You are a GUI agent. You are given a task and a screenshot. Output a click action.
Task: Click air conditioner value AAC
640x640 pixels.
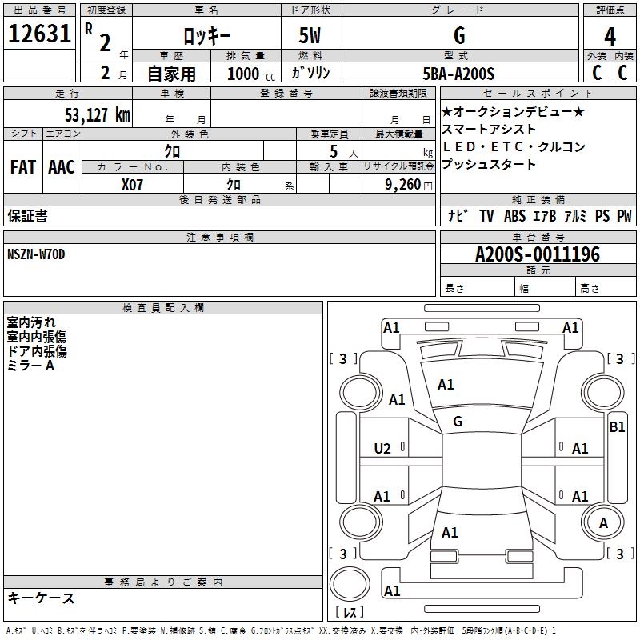point(62,167)
